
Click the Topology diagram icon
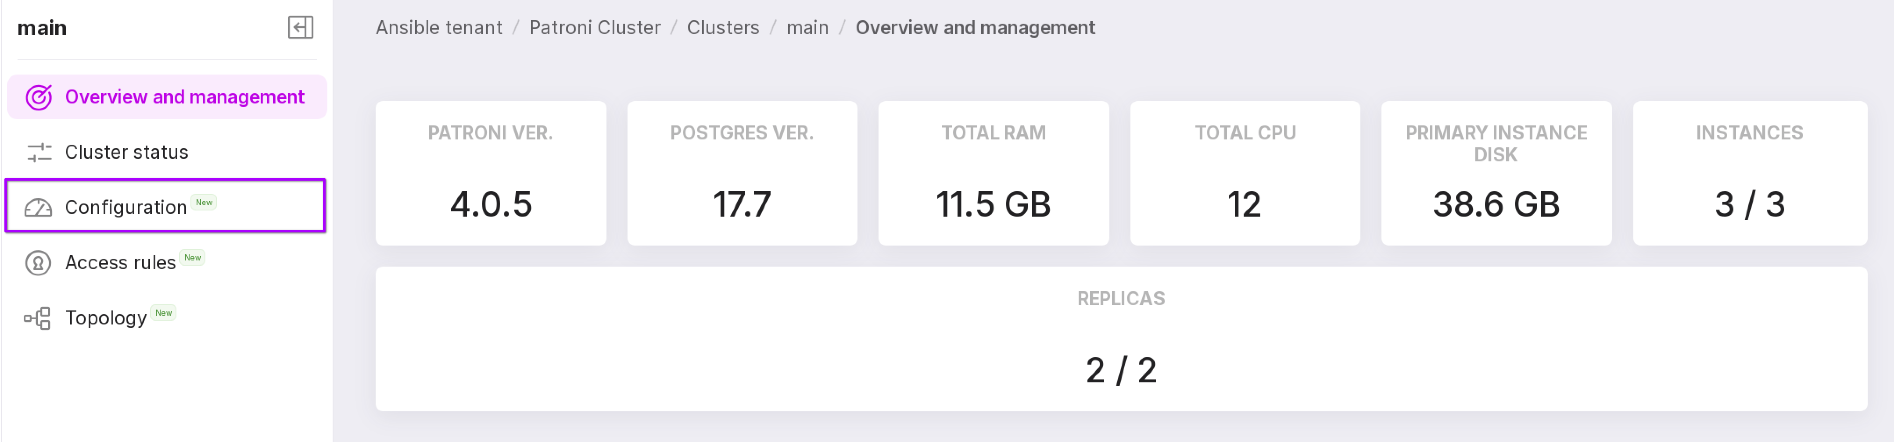coord(37,318)
